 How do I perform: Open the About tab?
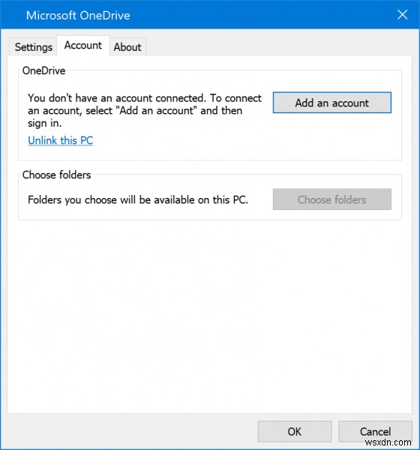click(127, 46)
